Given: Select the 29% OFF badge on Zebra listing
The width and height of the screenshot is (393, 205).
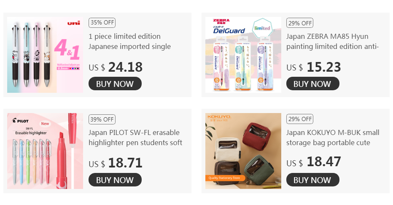Looking at the screenshot, I should pyautogui.click(x=300, y=23).
